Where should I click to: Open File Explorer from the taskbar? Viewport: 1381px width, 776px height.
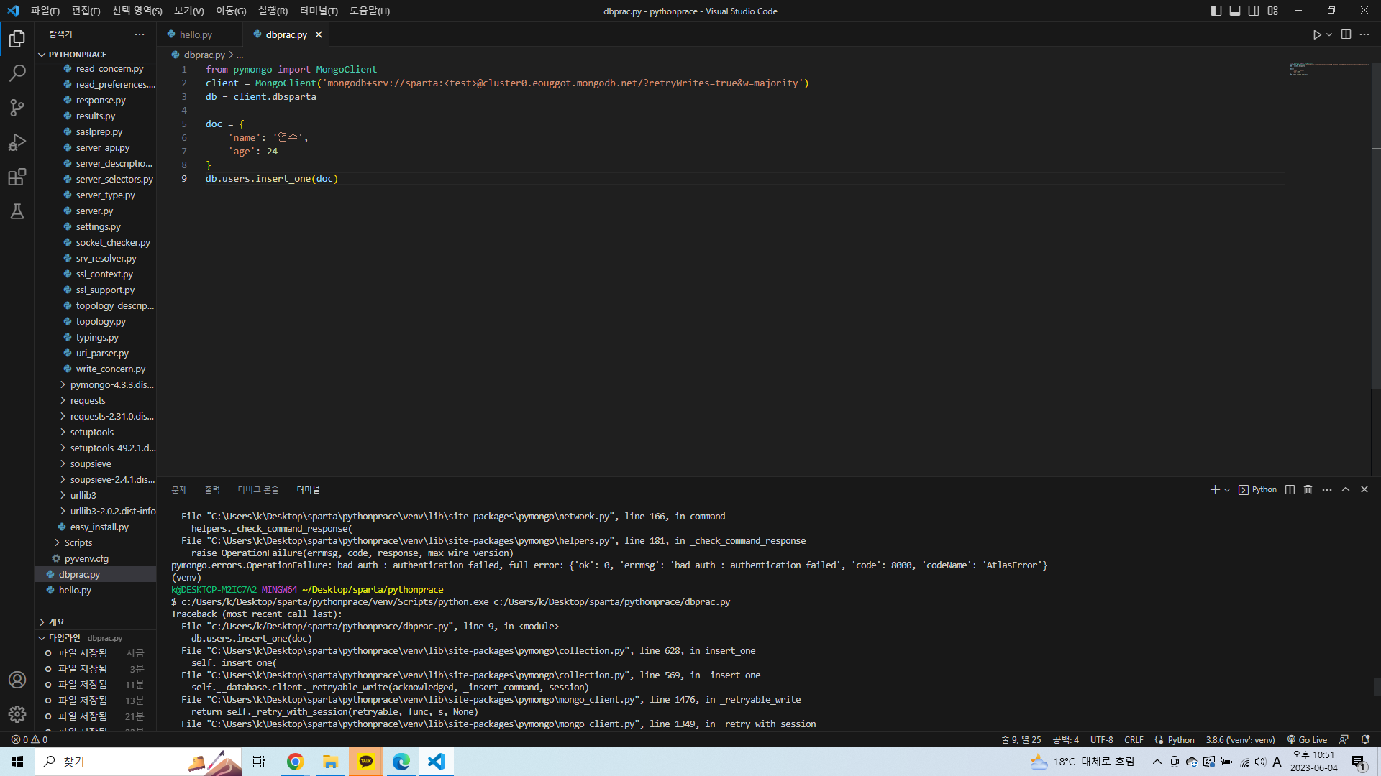[x=330, y=762]
